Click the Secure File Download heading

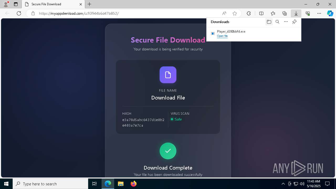click(168, 40)
